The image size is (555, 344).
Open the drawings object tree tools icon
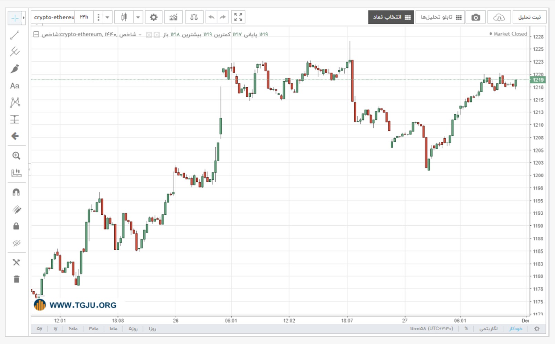[16, 262]
